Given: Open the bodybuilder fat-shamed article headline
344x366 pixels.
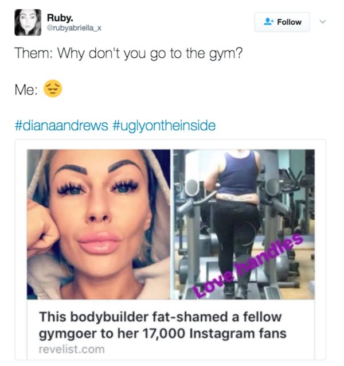Looking at the screenshot, I should click(163, 325).
